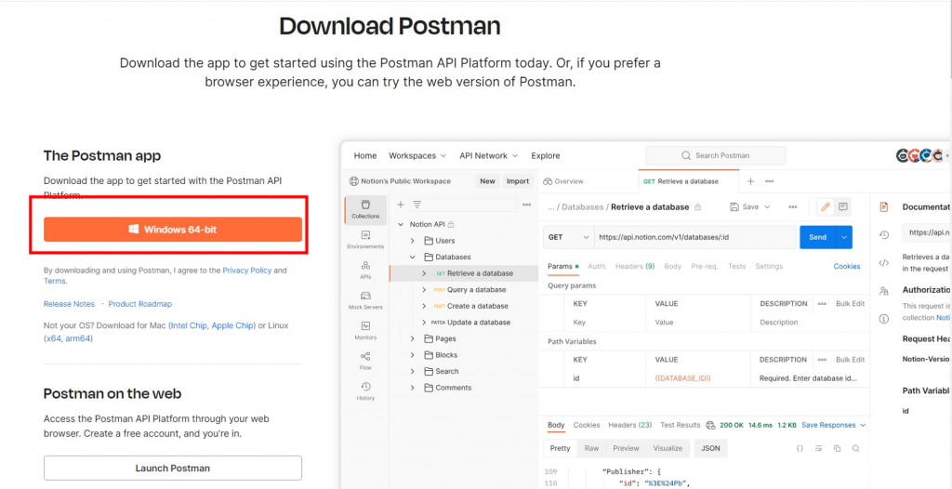Click the Cookies link
This screenshot has width=952, height=489.
846,266
